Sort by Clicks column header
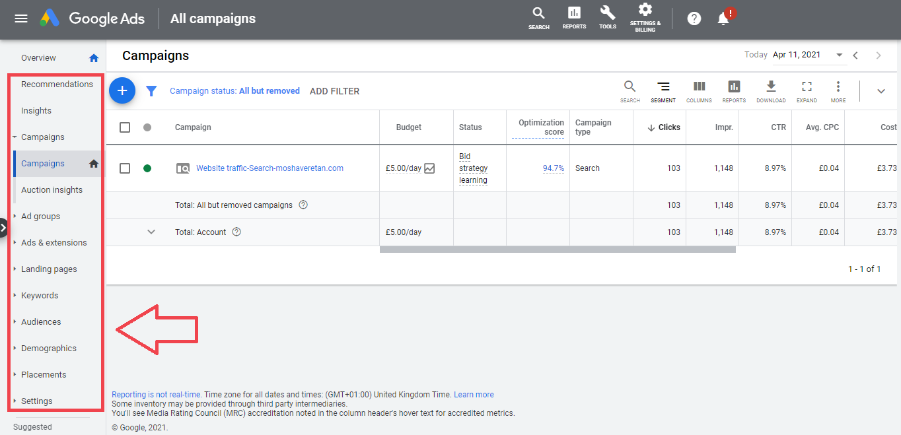Screen dimensions: 901x435 [x=665, y=127]
